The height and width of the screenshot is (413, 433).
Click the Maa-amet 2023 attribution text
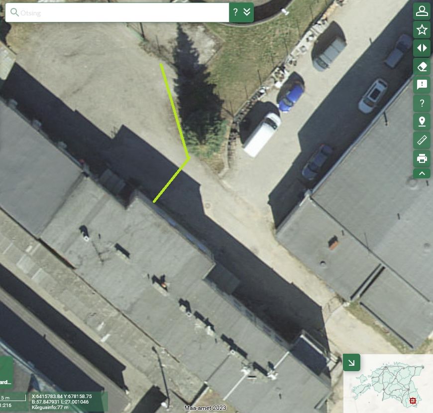pos(205,408)
